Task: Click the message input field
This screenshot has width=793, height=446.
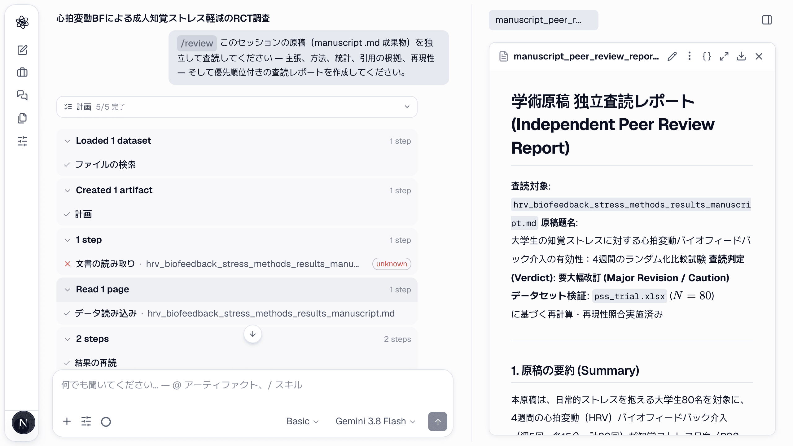Action: [252, 385]
